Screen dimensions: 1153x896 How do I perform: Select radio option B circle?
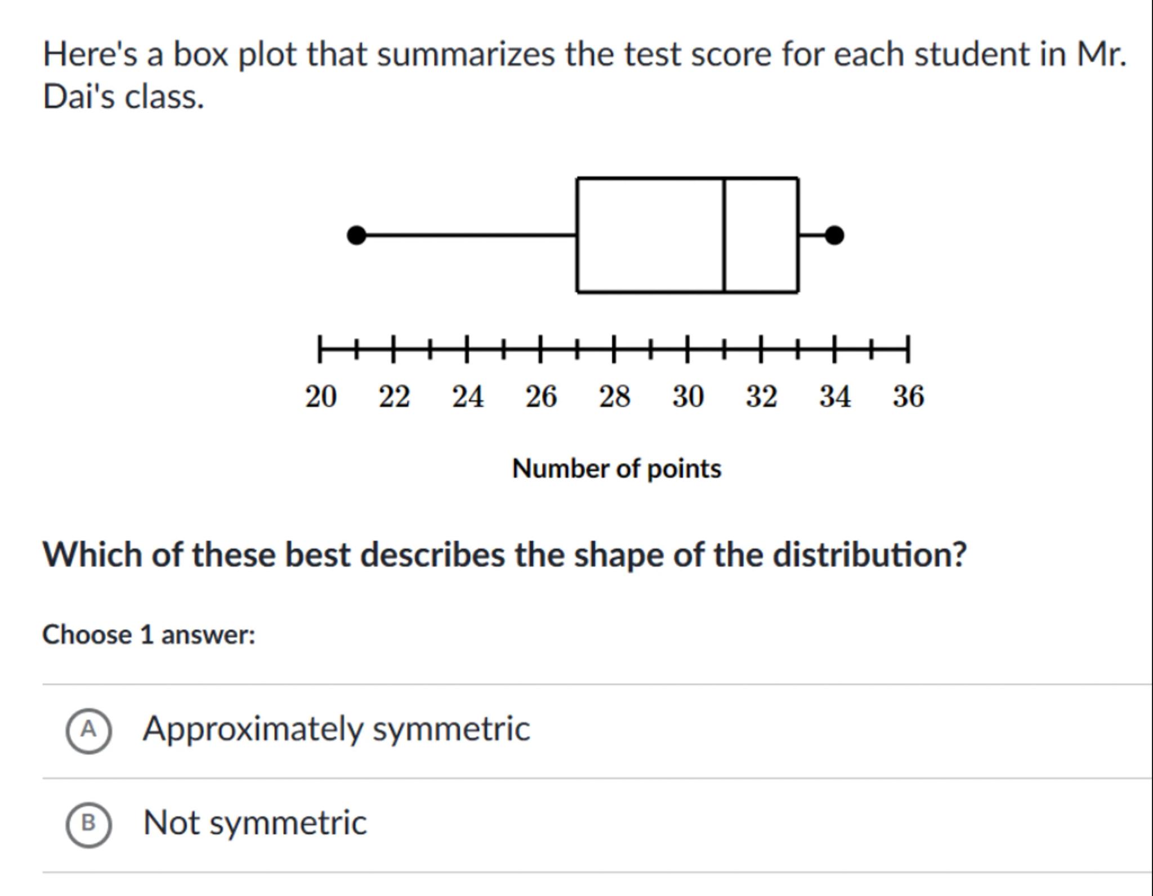point(88,824)
